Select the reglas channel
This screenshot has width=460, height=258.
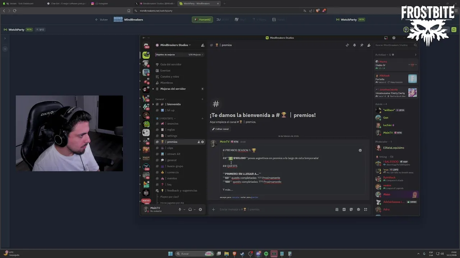pos(180,130)
